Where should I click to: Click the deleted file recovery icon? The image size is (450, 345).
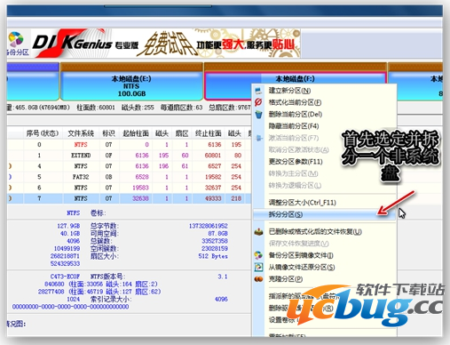coord(258,231)
